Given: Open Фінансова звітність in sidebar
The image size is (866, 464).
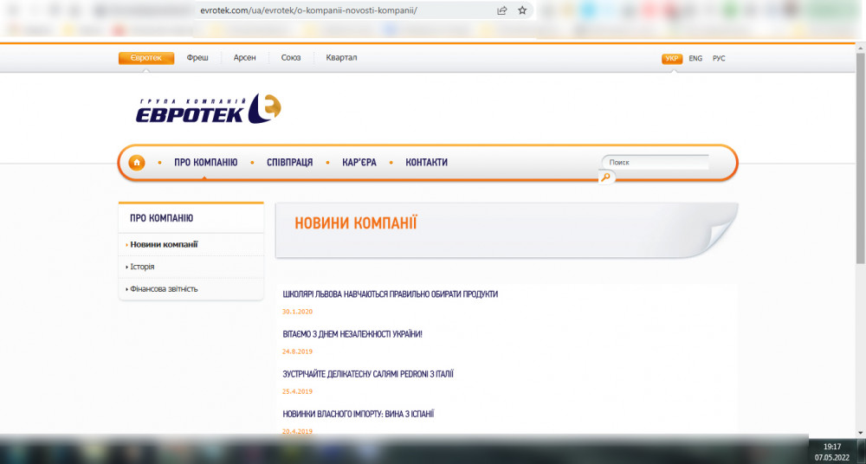Looking at the screenshot, I should click(164, 289).
